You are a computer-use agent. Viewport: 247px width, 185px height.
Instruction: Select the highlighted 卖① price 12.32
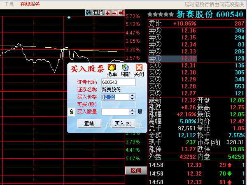[x=189, y=58]
